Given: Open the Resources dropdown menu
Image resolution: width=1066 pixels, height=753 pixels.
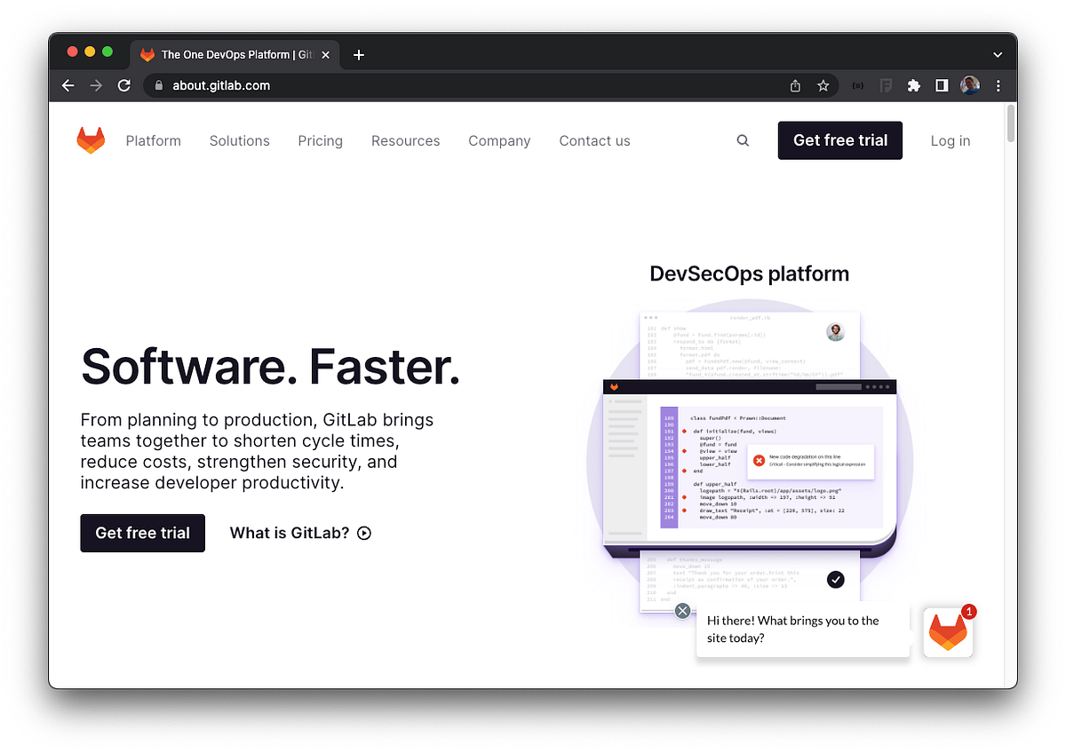Looking at the screenshot, I should tap(405, 140).
